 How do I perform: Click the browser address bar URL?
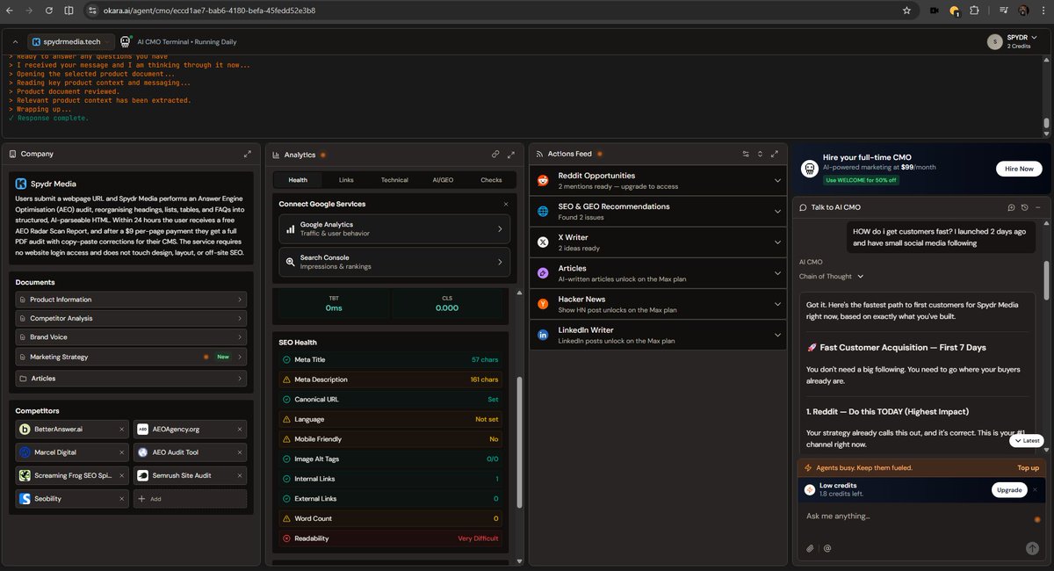click(208, 11)
